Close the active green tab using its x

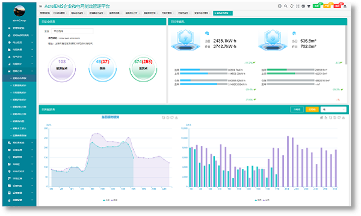click(230, 13)
